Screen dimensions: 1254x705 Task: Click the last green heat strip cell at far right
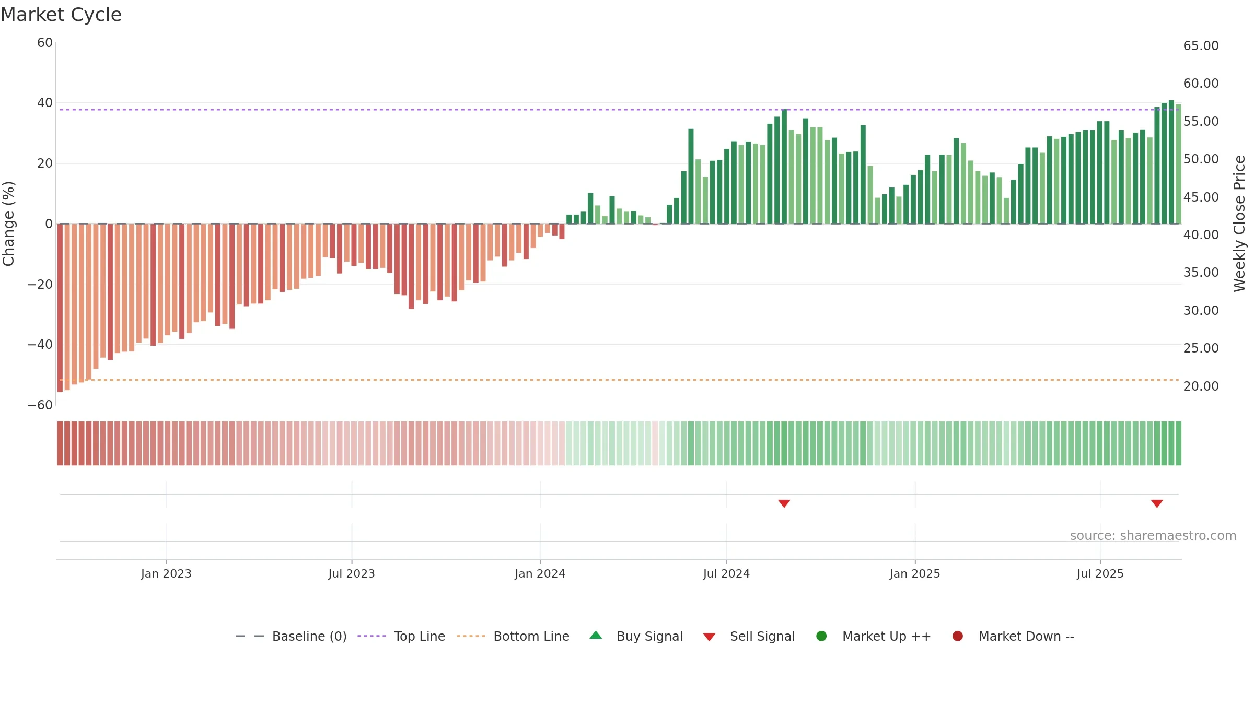click(1178, 443)
